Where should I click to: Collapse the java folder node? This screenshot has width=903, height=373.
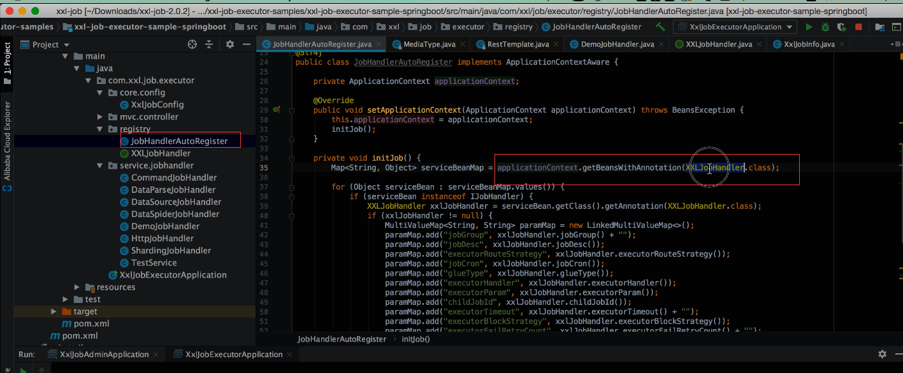[77, 69]
